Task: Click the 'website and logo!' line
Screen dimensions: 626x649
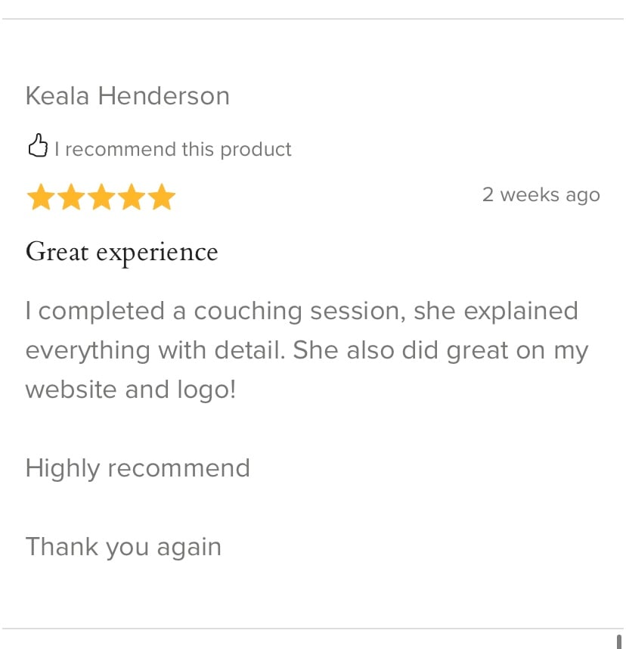Action: pyautogui.click(x=131, y=390)
